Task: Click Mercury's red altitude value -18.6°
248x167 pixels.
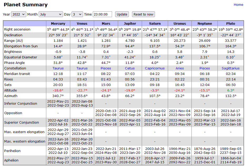Action: [x=58, y=90]
